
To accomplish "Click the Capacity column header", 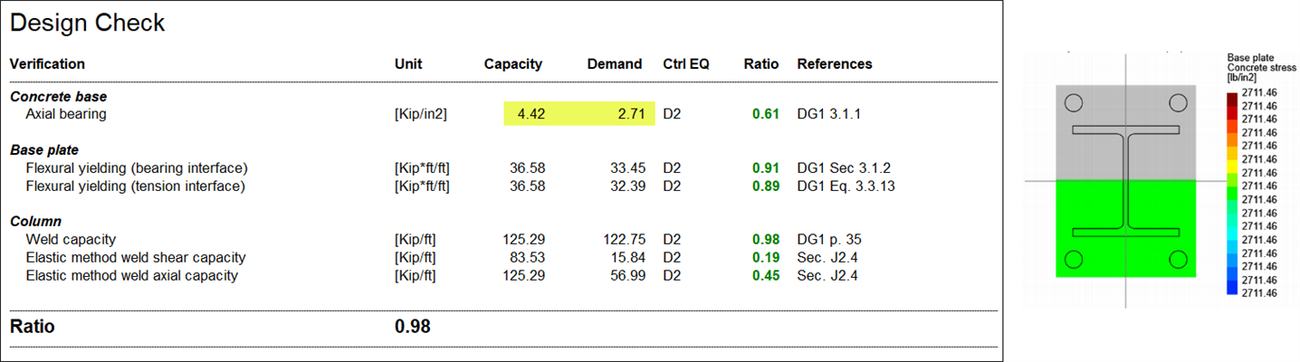I will click(x=513, y=64).
